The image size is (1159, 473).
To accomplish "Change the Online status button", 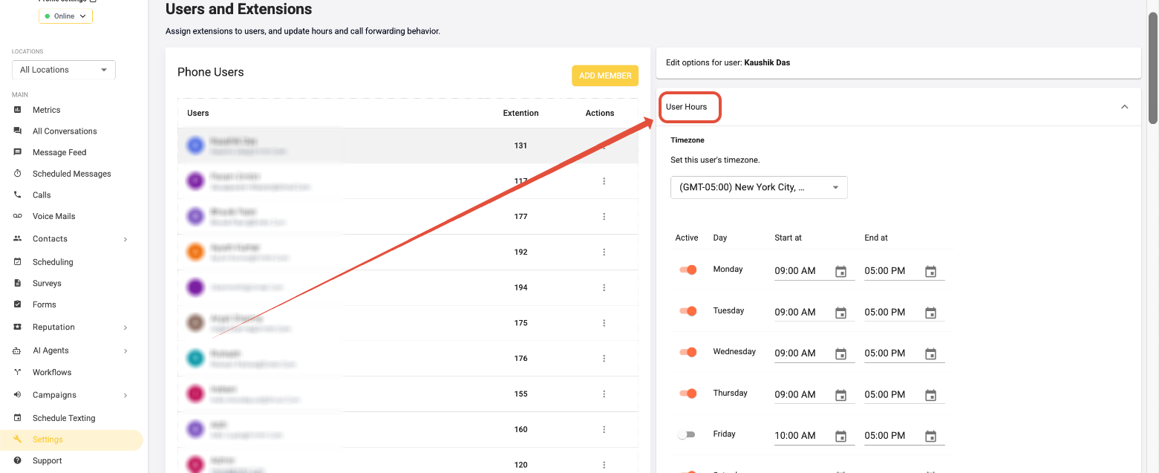I will pos(65,16).
